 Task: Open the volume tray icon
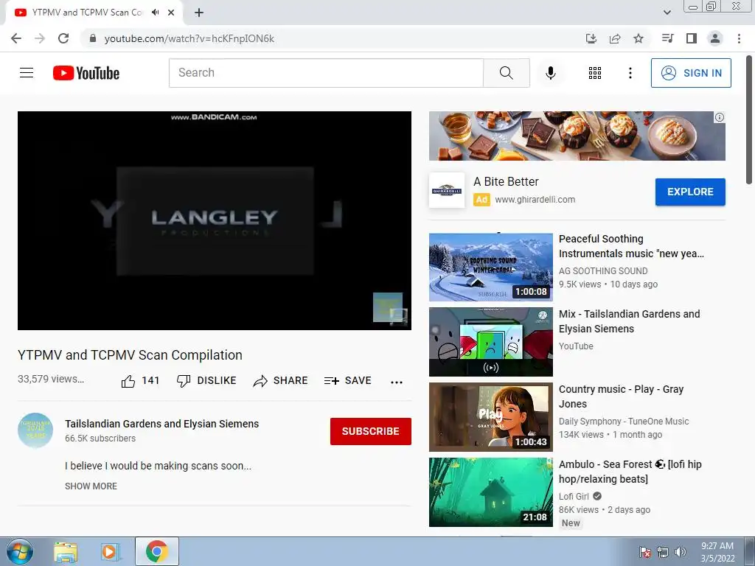pyautogui.click(x=681, y=552)
